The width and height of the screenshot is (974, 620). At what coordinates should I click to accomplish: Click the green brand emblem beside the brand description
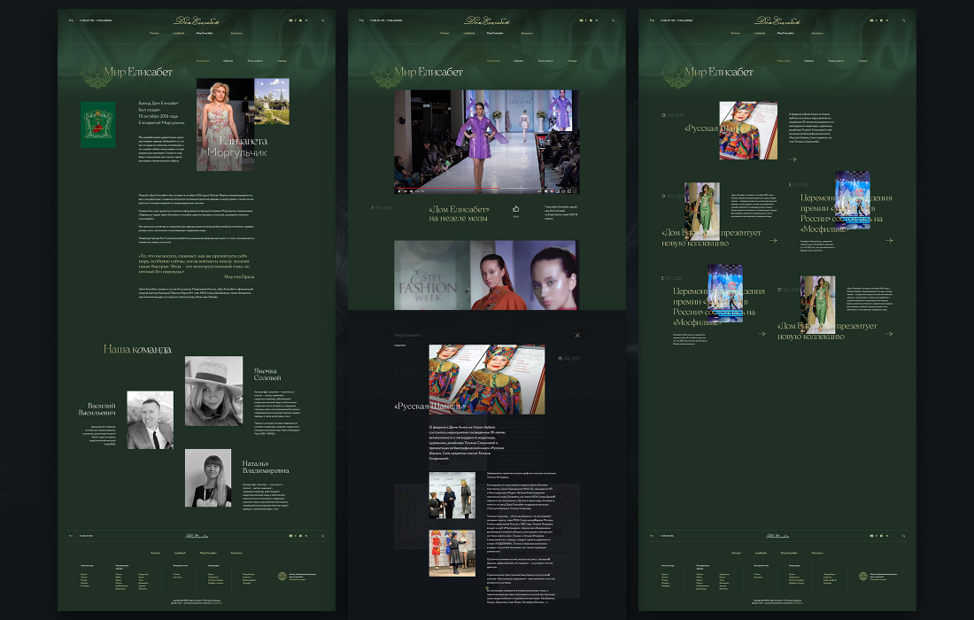click(98, 125)
